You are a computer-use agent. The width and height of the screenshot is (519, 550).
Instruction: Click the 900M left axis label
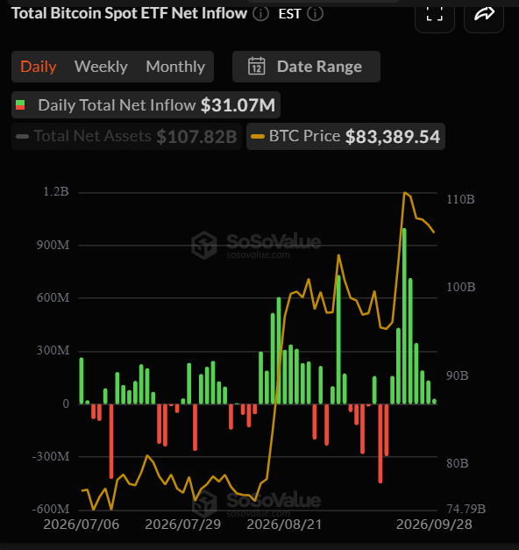53,245
